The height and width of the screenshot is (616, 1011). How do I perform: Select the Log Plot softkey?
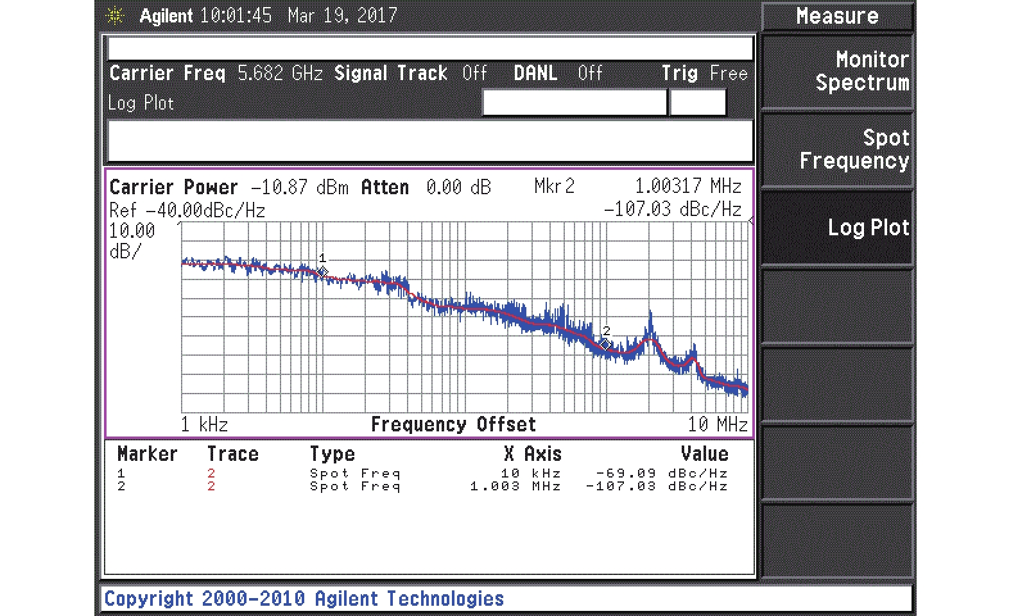click(837, 228)
